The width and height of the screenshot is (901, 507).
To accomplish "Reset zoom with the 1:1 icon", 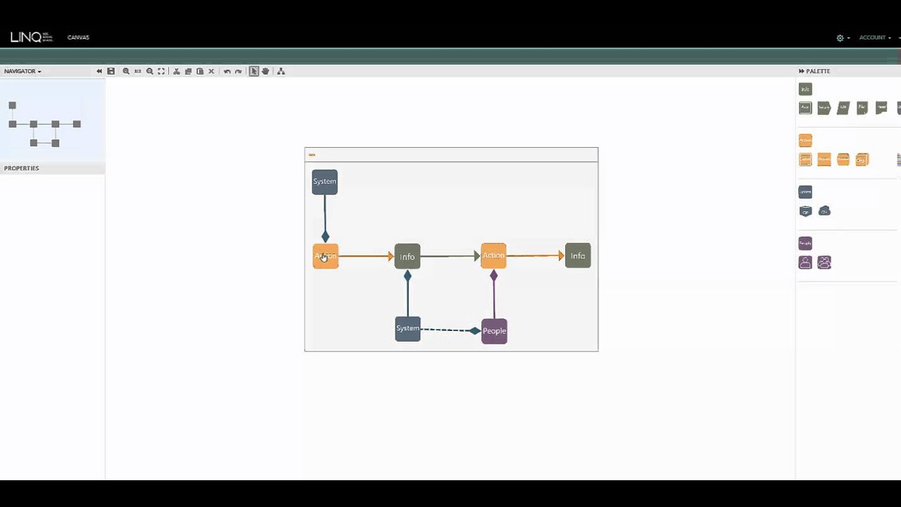I will 138,71.
